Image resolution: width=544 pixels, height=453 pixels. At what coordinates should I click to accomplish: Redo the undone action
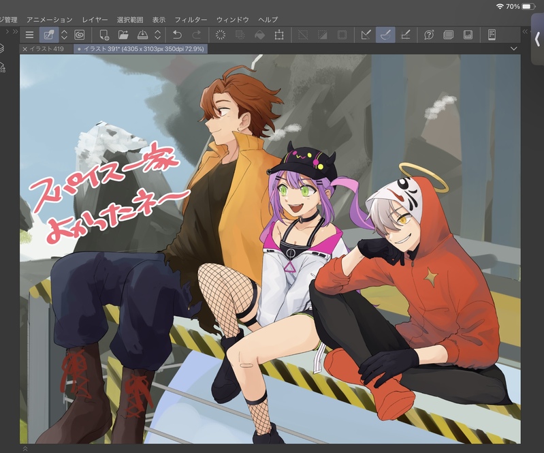pyautogui.click(x=196, y=35)
